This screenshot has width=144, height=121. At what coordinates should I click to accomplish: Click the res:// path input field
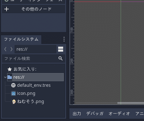[x=35, y=49]
